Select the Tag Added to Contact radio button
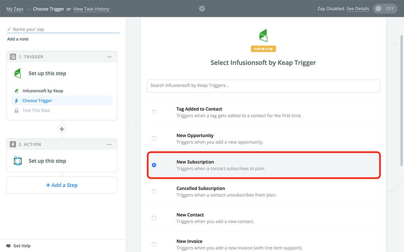Screen dimensions: 404x252 click(154, 112)
